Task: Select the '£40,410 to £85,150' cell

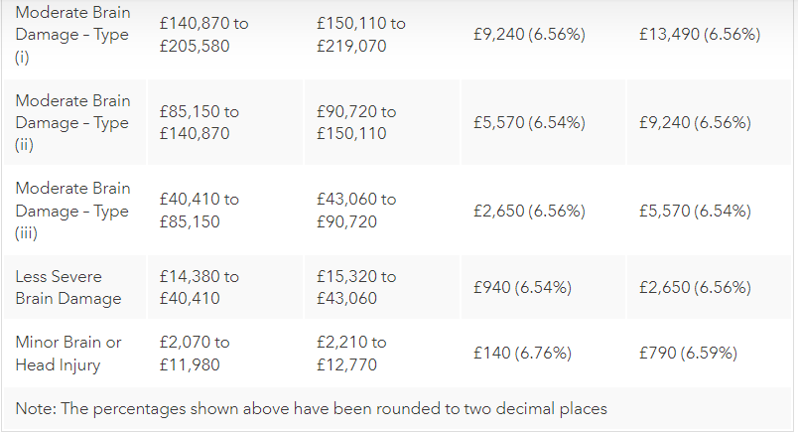Action: click(x=199, y=211)
